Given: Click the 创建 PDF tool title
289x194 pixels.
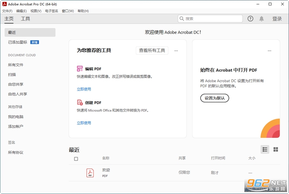Looking at the screenshot, I should [93, 103].
